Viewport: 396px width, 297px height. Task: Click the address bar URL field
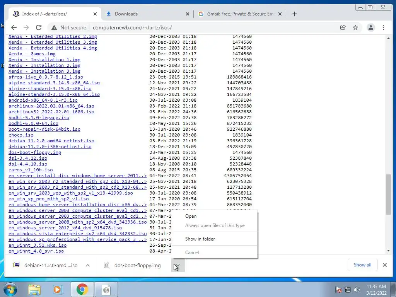click(132, 27)
